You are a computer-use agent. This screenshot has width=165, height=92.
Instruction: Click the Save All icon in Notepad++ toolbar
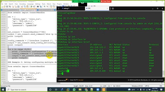coord(10,7)
